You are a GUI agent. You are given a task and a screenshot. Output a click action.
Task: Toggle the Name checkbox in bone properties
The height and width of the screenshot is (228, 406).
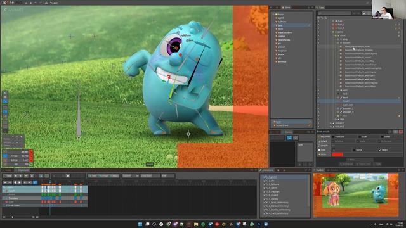(354, 150)
